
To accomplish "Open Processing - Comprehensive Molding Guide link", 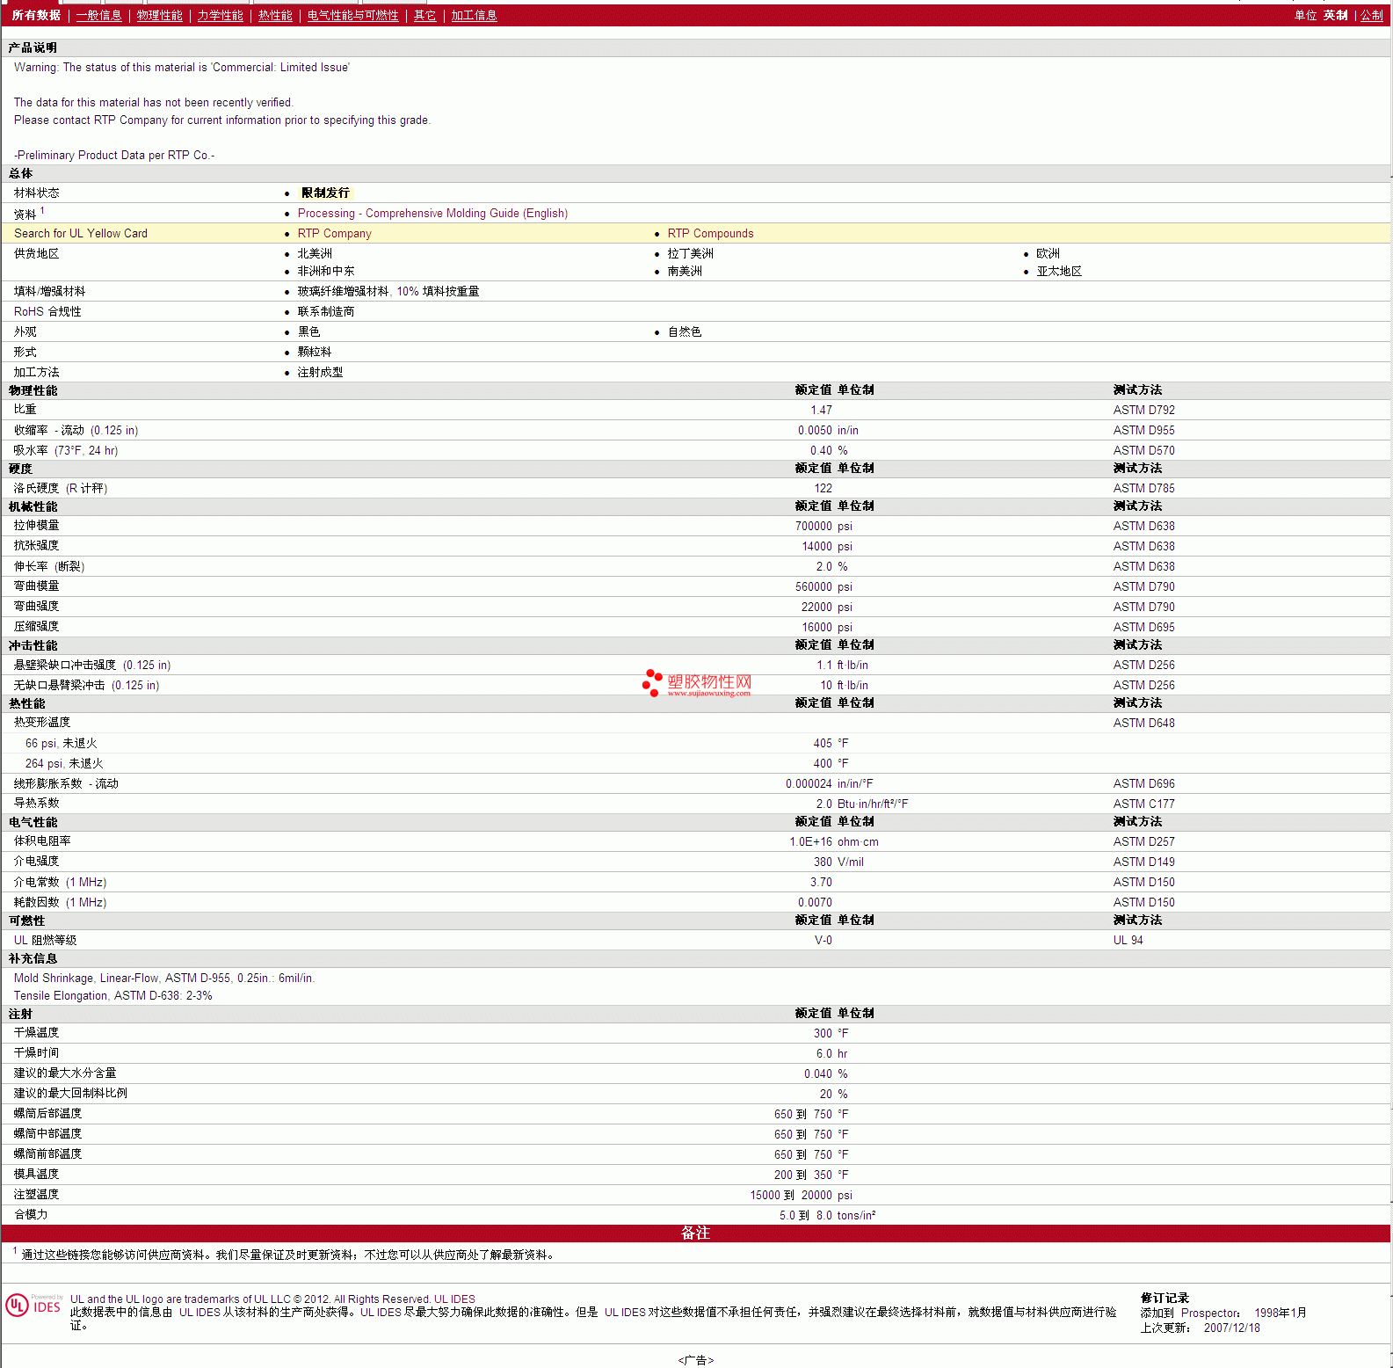I will tap(432, 213).
